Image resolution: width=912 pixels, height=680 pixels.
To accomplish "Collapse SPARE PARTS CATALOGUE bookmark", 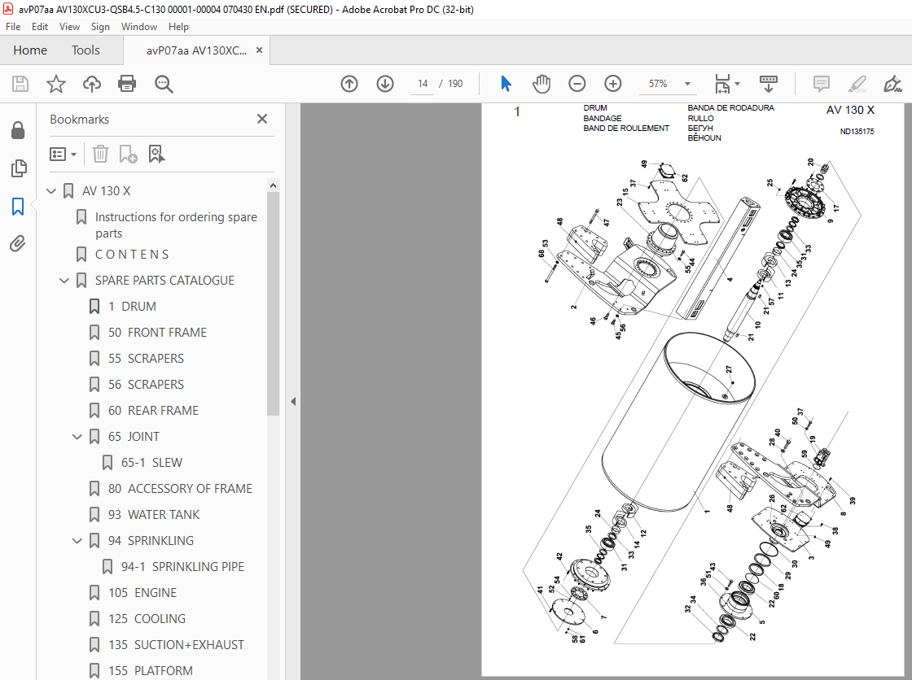I will coord(64,280).
